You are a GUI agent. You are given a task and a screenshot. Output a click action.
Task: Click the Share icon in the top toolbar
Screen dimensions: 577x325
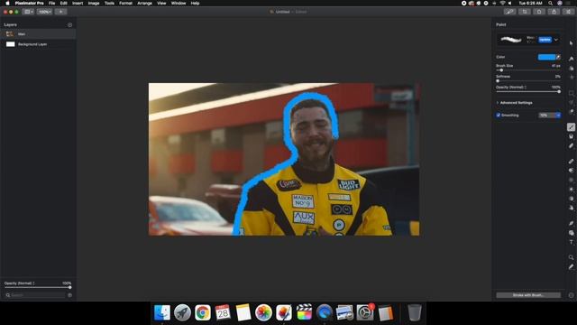click(554, 12)
